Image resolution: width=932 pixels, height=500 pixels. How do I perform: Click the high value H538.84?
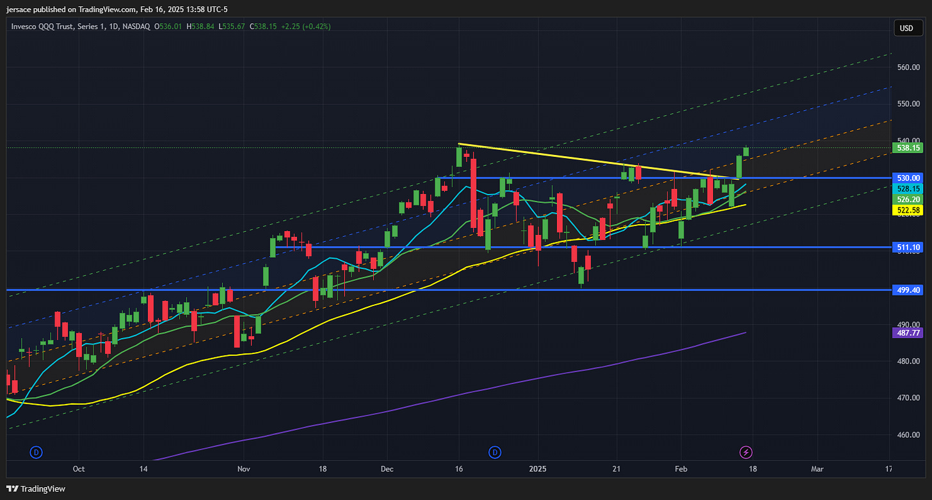pos(200,26)
